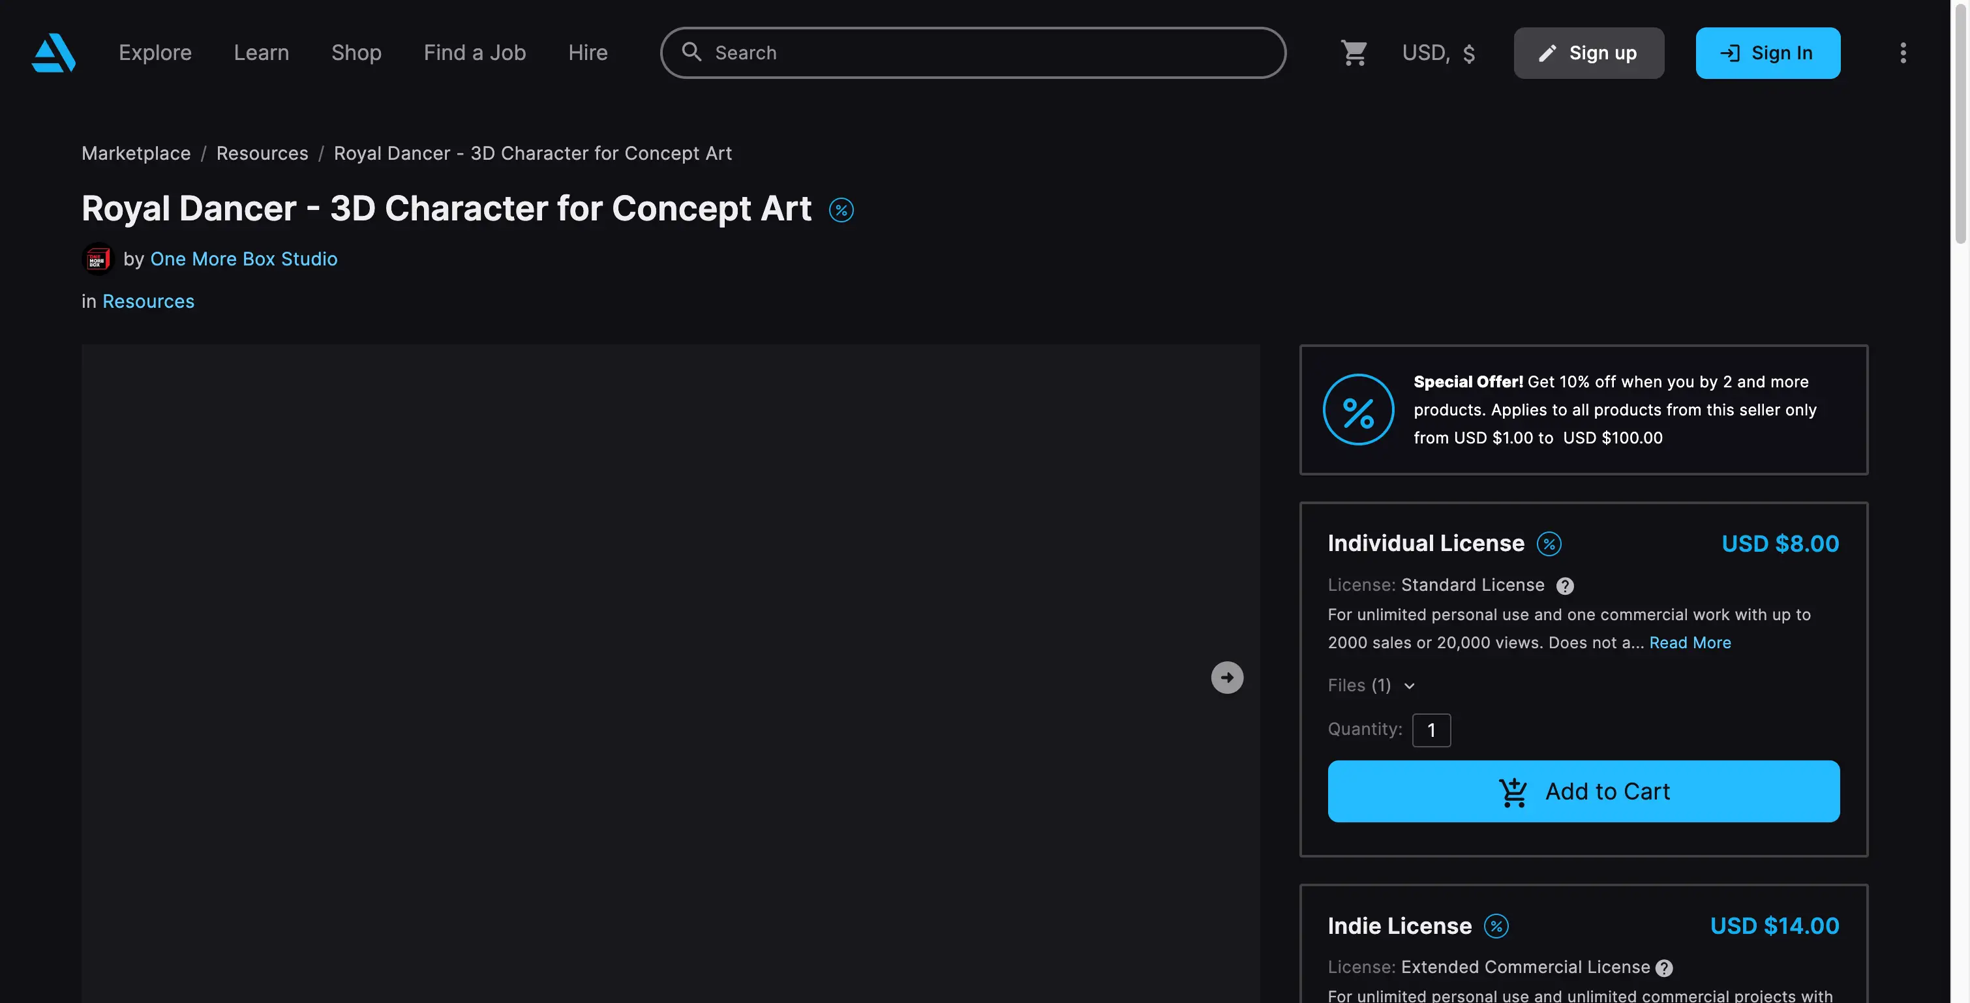
Task: Click Read More in the license description
Action: tap(1690, 643)
